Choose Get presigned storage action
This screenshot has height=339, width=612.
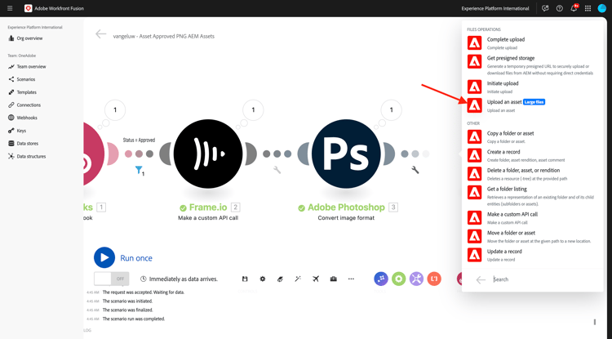click(x=532, y=65)
